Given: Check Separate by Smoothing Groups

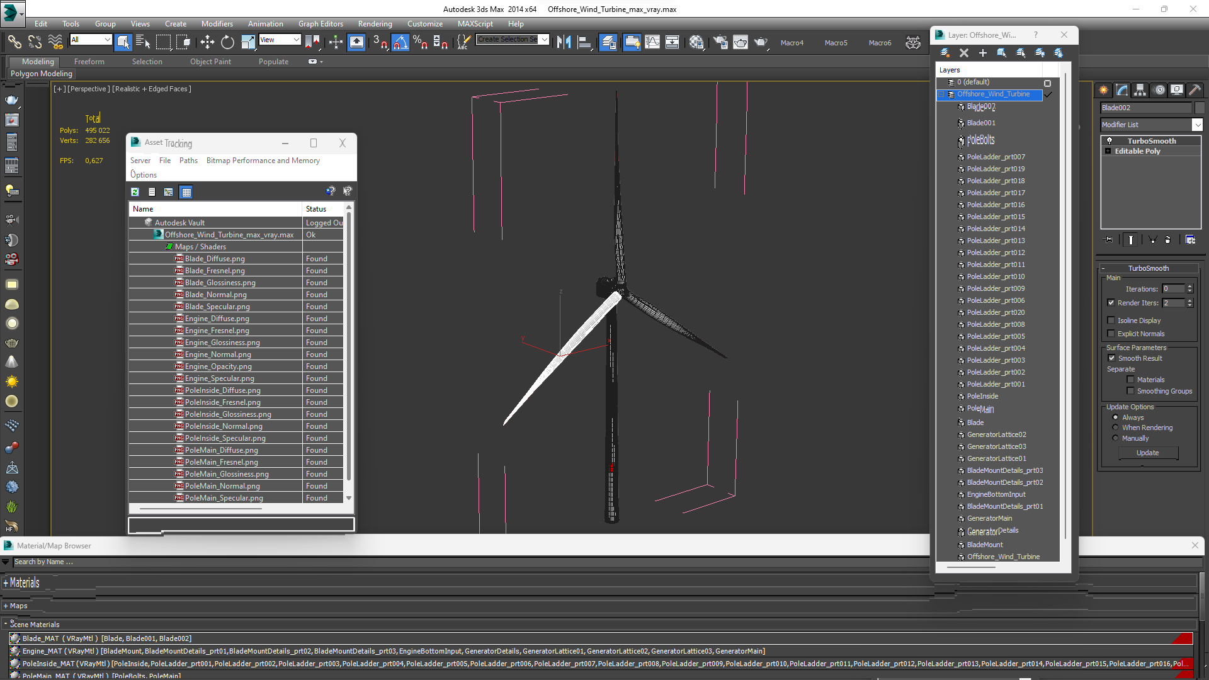Looking at the screenshot, I should pos(1130,391).
